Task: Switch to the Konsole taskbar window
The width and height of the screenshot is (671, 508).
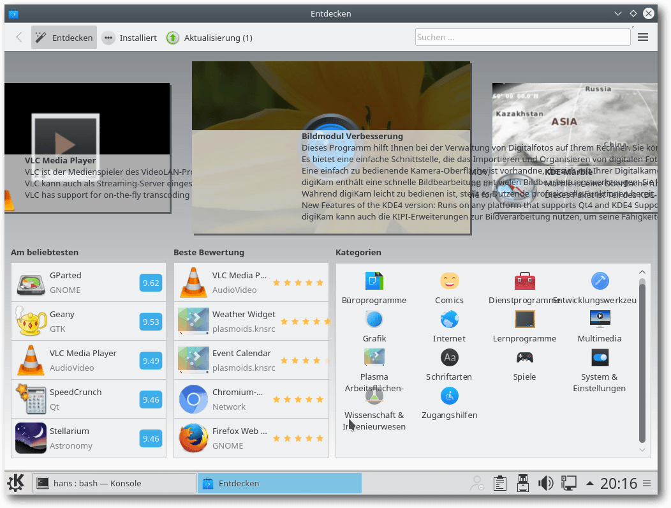Action: 114,483
